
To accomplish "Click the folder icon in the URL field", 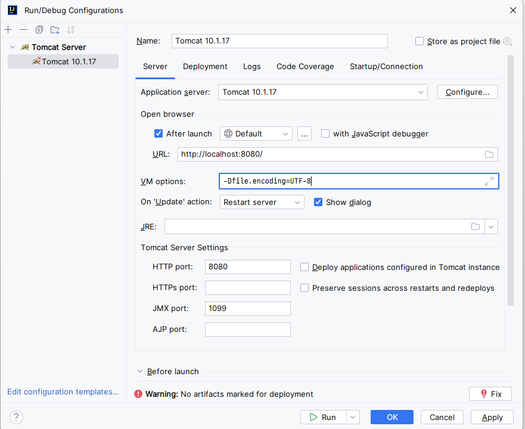I will click(x=489, y=154).
